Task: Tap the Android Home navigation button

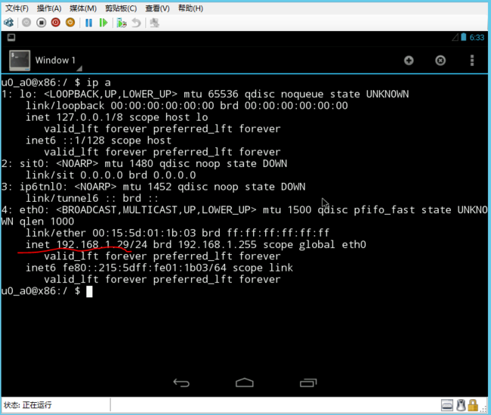Action: coord(245,382)
